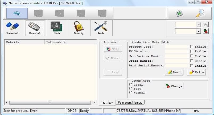Select the Normal power mode
This screenshot has height=115, width=214.
pos(131,92)
